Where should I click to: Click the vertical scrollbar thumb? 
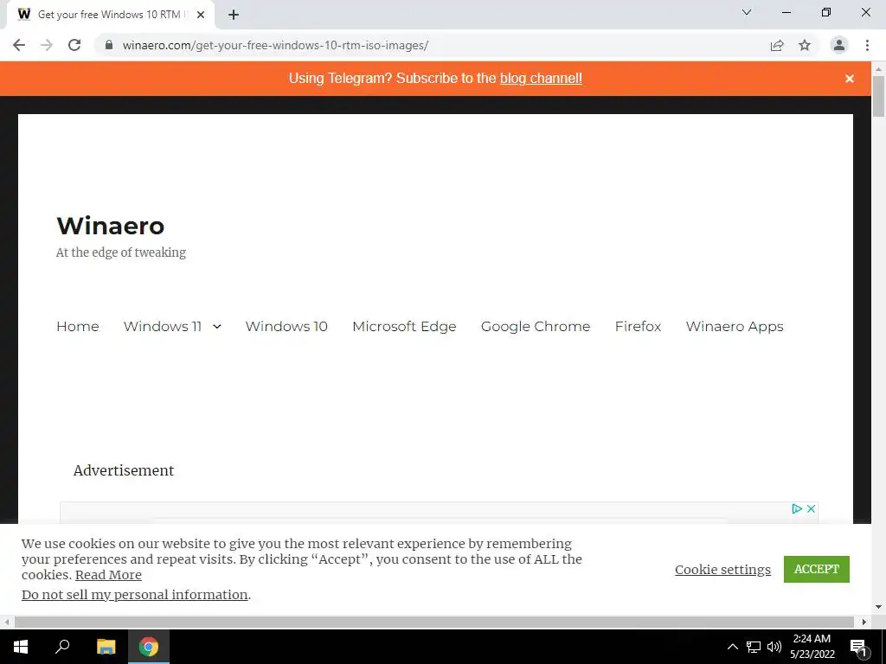point(879,96)
